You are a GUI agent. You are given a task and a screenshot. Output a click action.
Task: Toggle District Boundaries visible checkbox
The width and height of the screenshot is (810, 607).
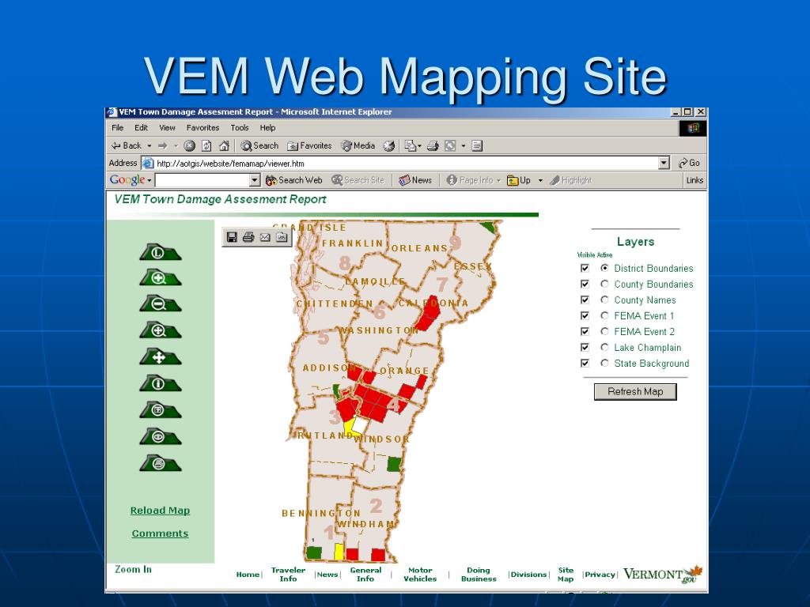585,268
